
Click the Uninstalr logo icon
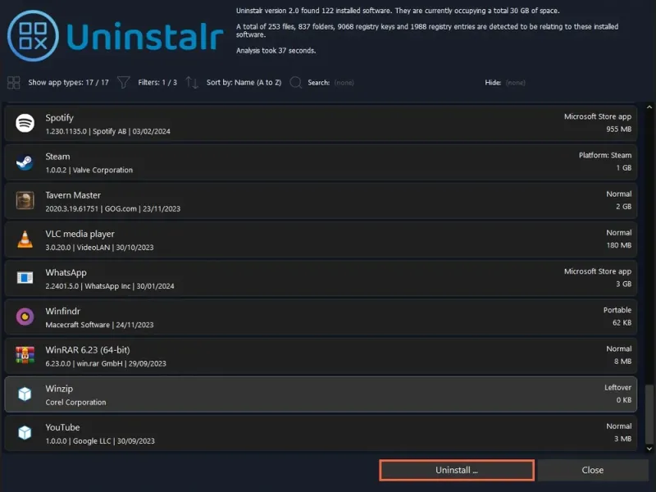33,36
